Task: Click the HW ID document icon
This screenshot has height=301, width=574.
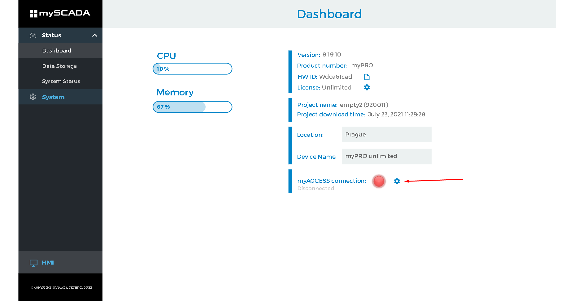Action: tap(367, 77)
